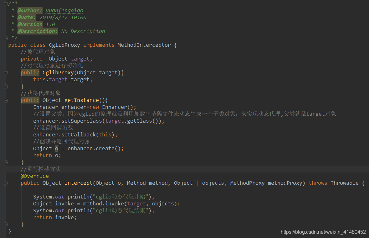Click the comment "//被代理对象"
This screenshot has height=238, width=369.
38,52
